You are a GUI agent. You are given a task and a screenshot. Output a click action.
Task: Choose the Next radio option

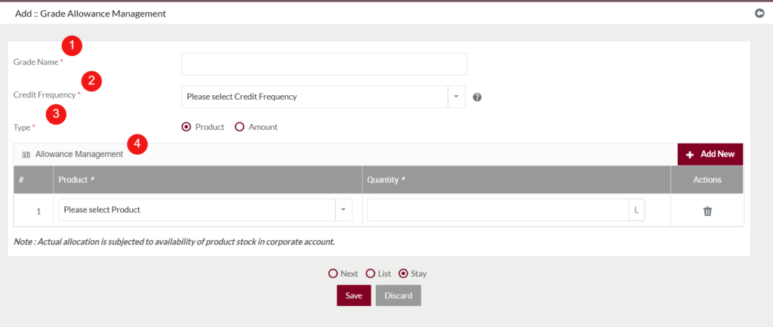[333, 273]
